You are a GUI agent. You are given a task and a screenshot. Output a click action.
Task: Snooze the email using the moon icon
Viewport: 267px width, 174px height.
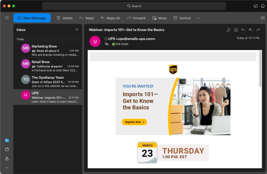click(x=228, y=30)
